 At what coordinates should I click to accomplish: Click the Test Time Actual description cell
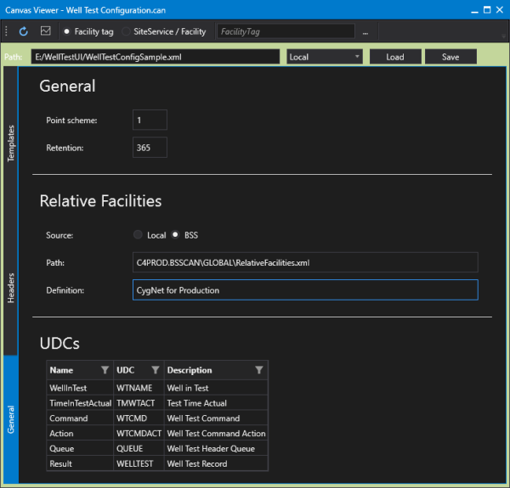[x=216, y=403]
